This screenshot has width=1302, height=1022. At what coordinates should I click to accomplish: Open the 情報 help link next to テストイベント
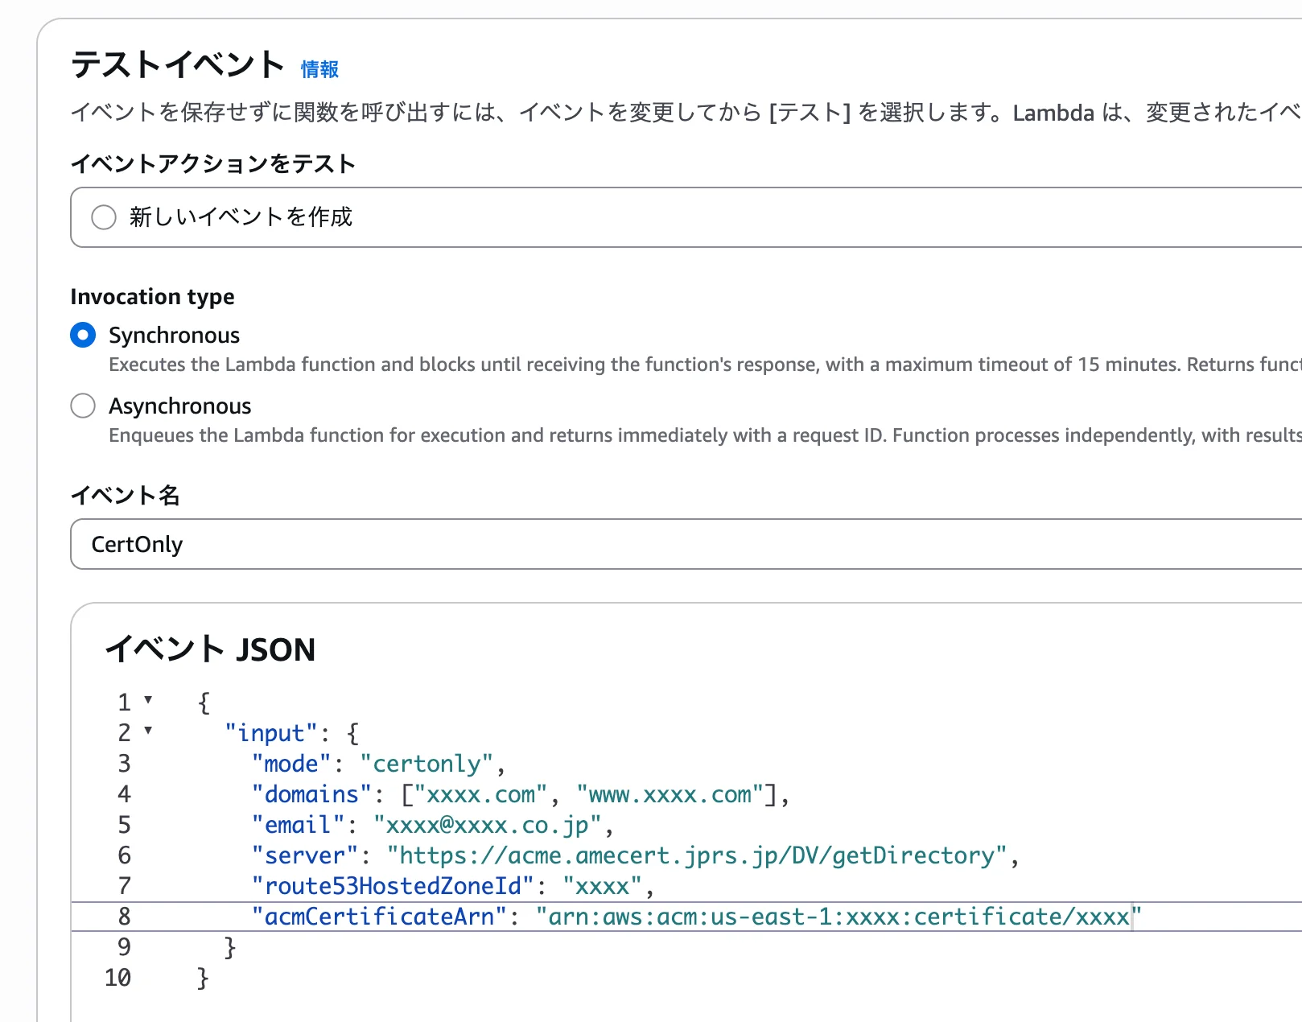(318, 69)
